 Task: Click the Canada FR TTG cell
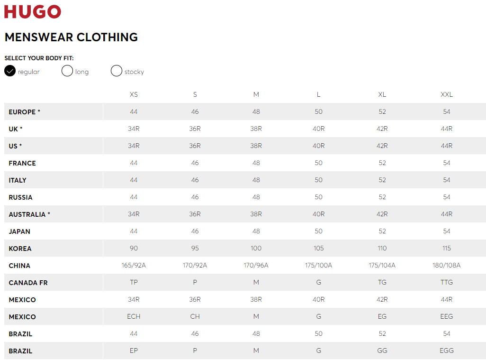pos(447,282)
